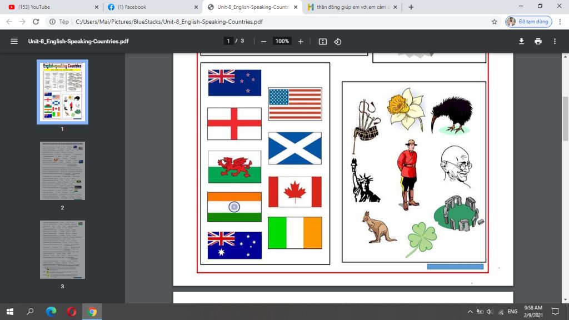Switch input language ENG in tray
569x320 pixels.
[512, 312]
